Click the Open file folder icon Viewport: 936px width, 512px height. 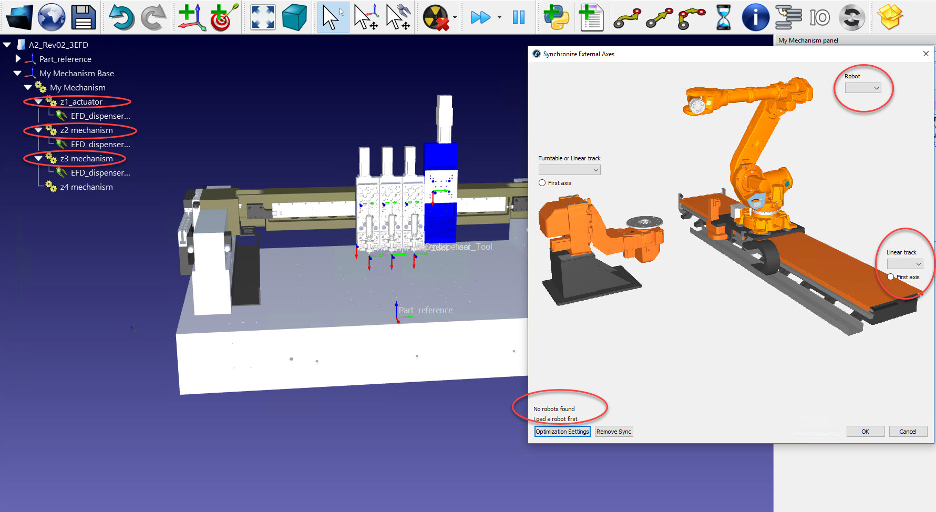tap(19, 17)
